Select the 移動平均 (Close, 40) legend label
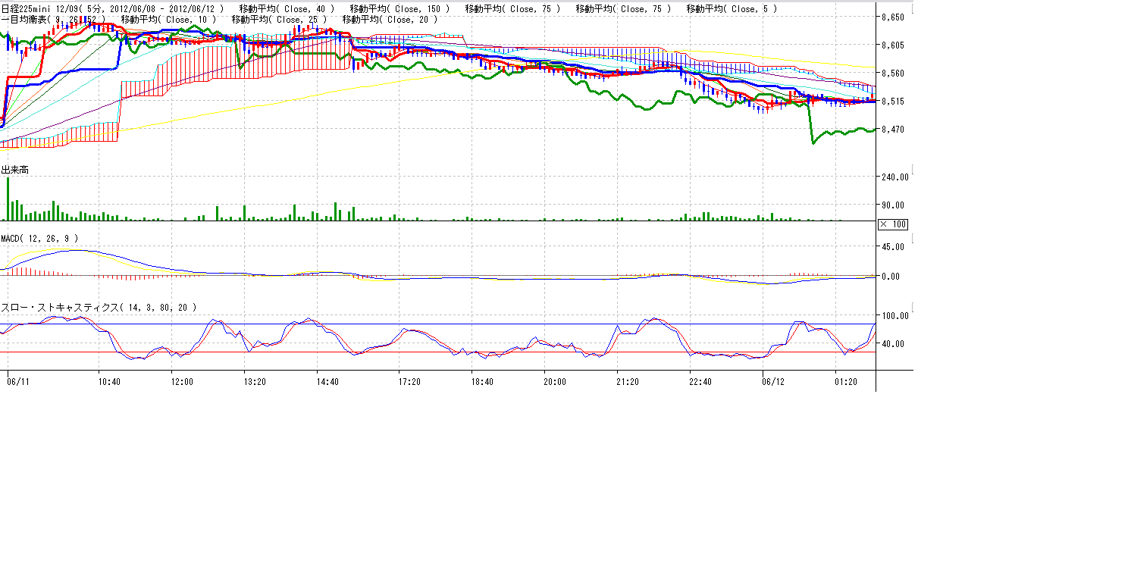The image size is (1131, 582). (287, 8)
